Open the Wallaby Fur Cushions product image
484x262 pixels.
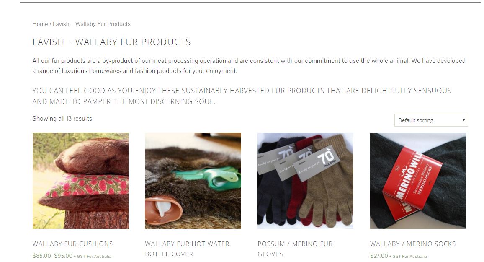click(80, 181)
